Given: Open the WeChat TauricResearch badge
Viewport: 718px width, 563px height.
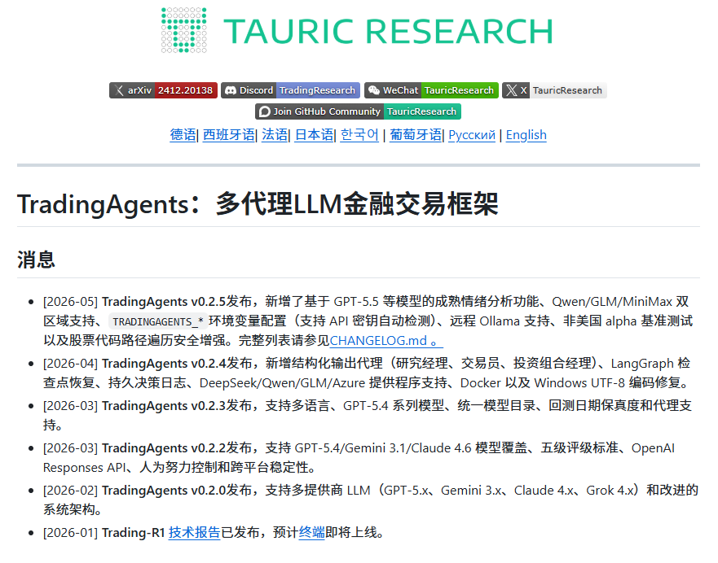Looking at the screenshot, I should [431, 90].
